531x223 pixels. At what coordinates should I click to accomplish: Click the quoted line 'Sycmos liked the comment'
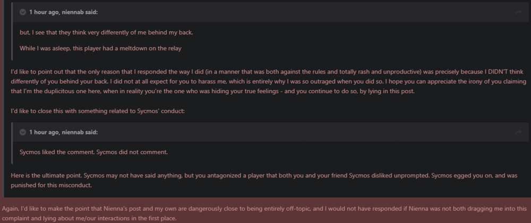pos(93,153)
